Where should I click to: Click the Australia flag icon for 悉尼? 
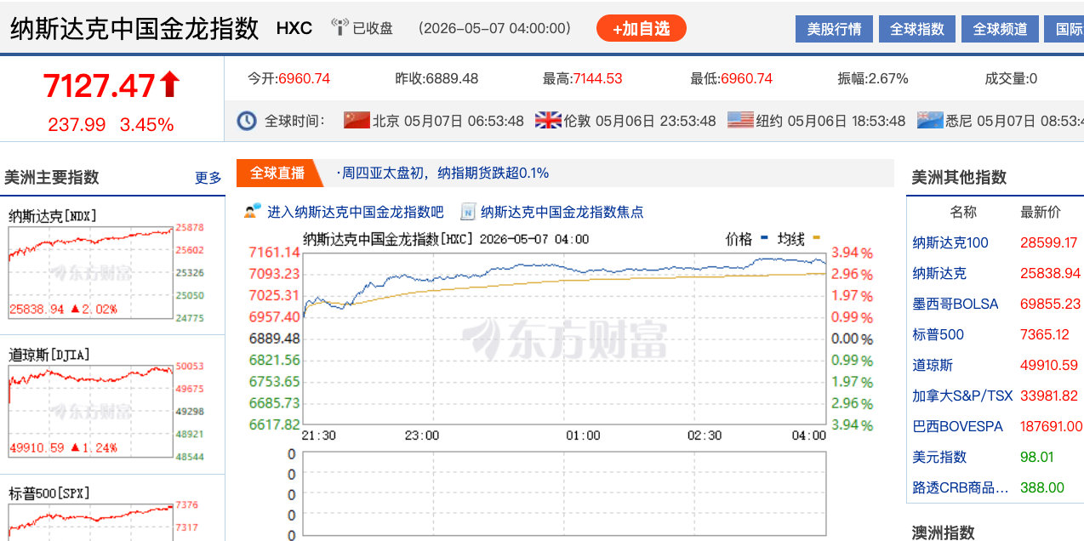(930, 120)
